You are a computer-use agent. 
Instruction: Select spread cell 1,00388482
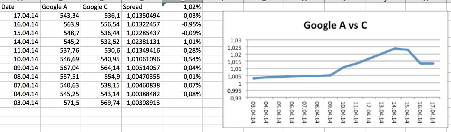coord(142,93)
